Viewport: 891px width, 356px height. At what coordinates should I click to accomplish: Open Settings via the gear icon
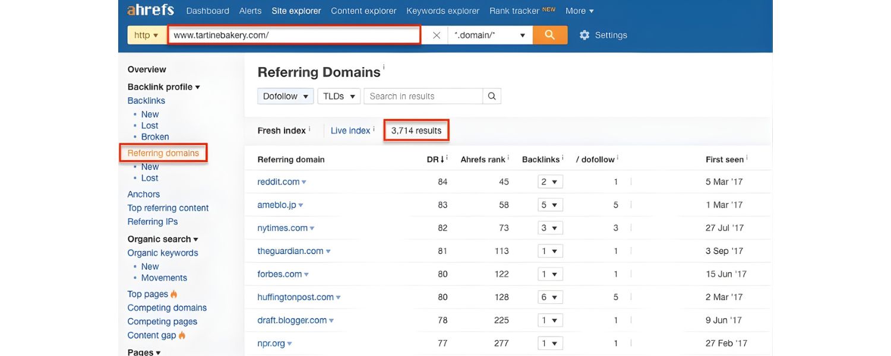[583, 34]
